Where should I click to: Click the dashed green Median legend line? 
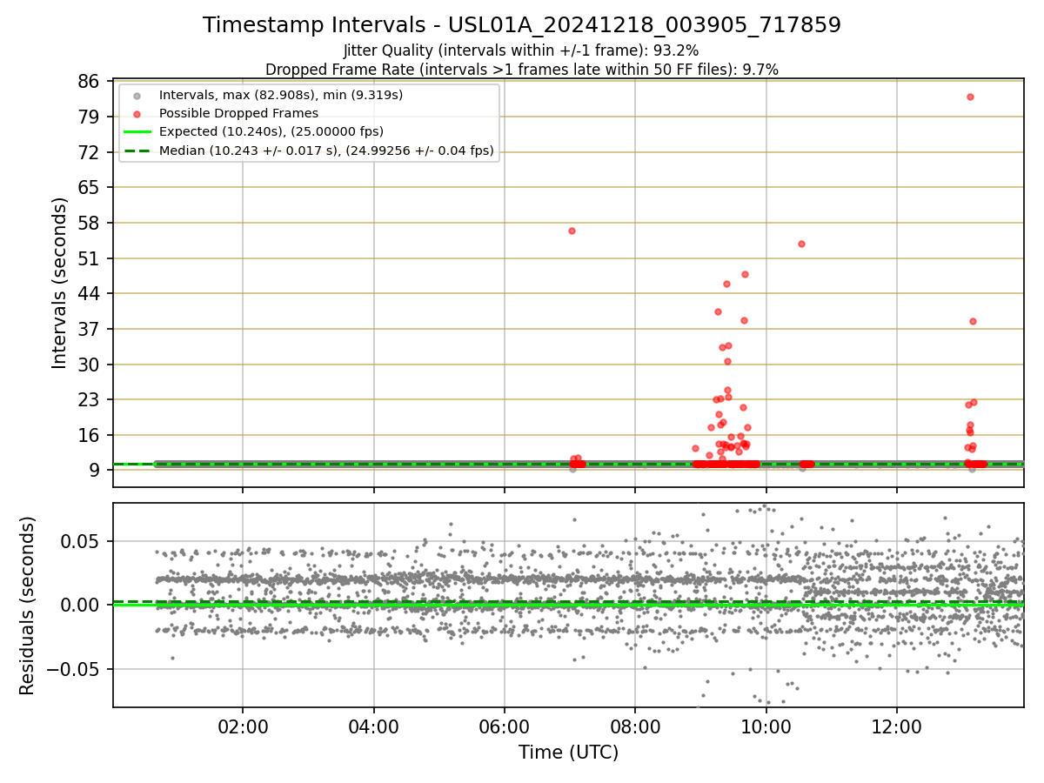pos(137,151)
